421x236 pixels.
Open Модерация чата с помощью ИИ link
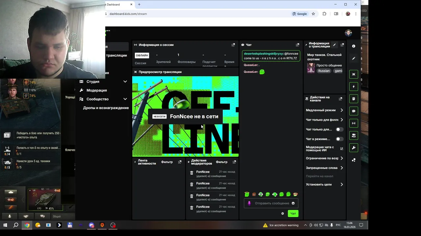pyautogui.click(x=324, y=148)
